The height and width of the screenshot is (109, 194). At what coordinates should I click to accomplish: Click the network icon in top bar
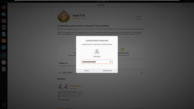(186, 1)
